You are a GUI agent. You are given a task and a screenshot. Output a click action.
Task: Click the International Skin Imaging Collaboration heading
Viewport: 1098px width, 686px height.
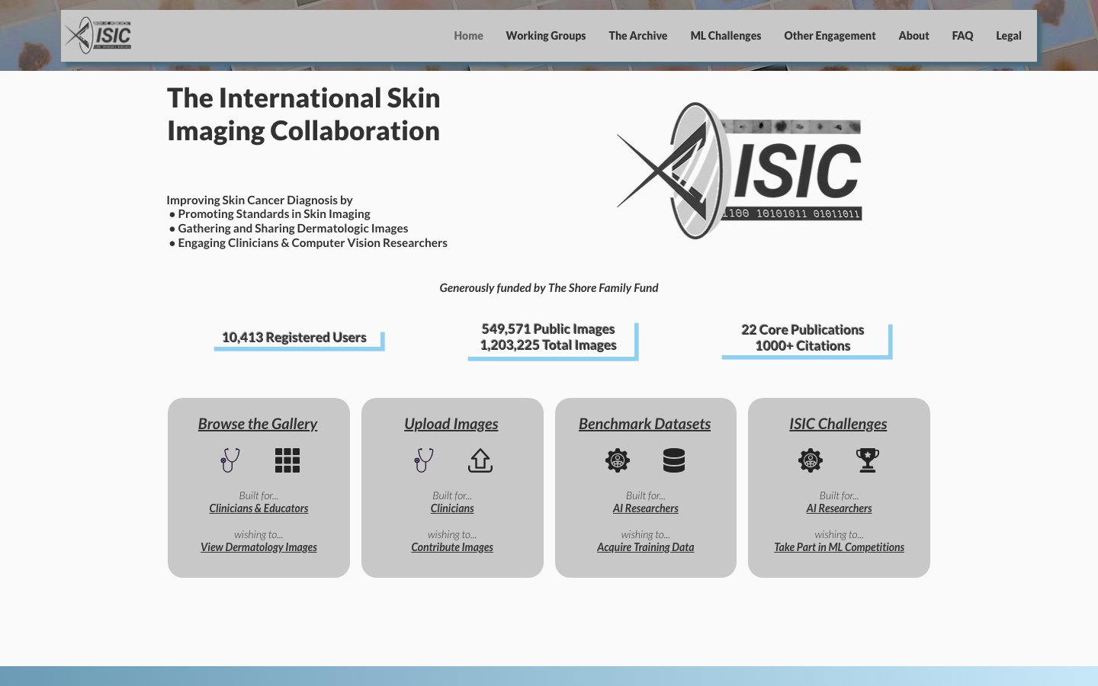click(x=303, y=114)
